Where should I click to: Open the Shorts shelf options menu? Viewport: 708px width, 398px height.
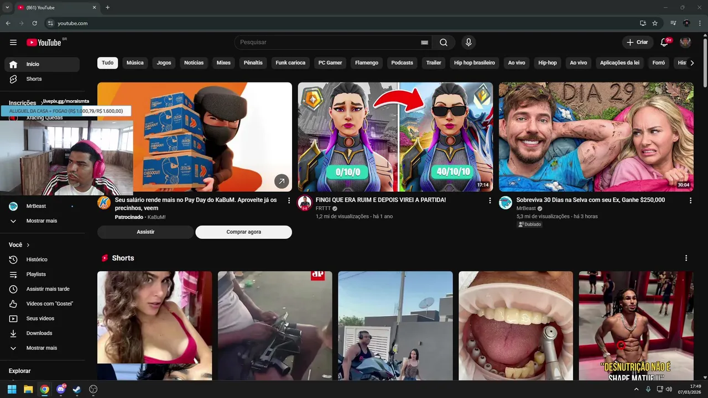(686, 258)
